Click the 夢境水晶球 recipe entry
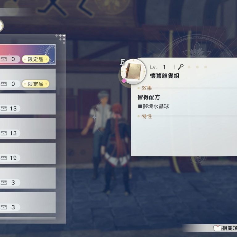237x237 pixels. 154,106
